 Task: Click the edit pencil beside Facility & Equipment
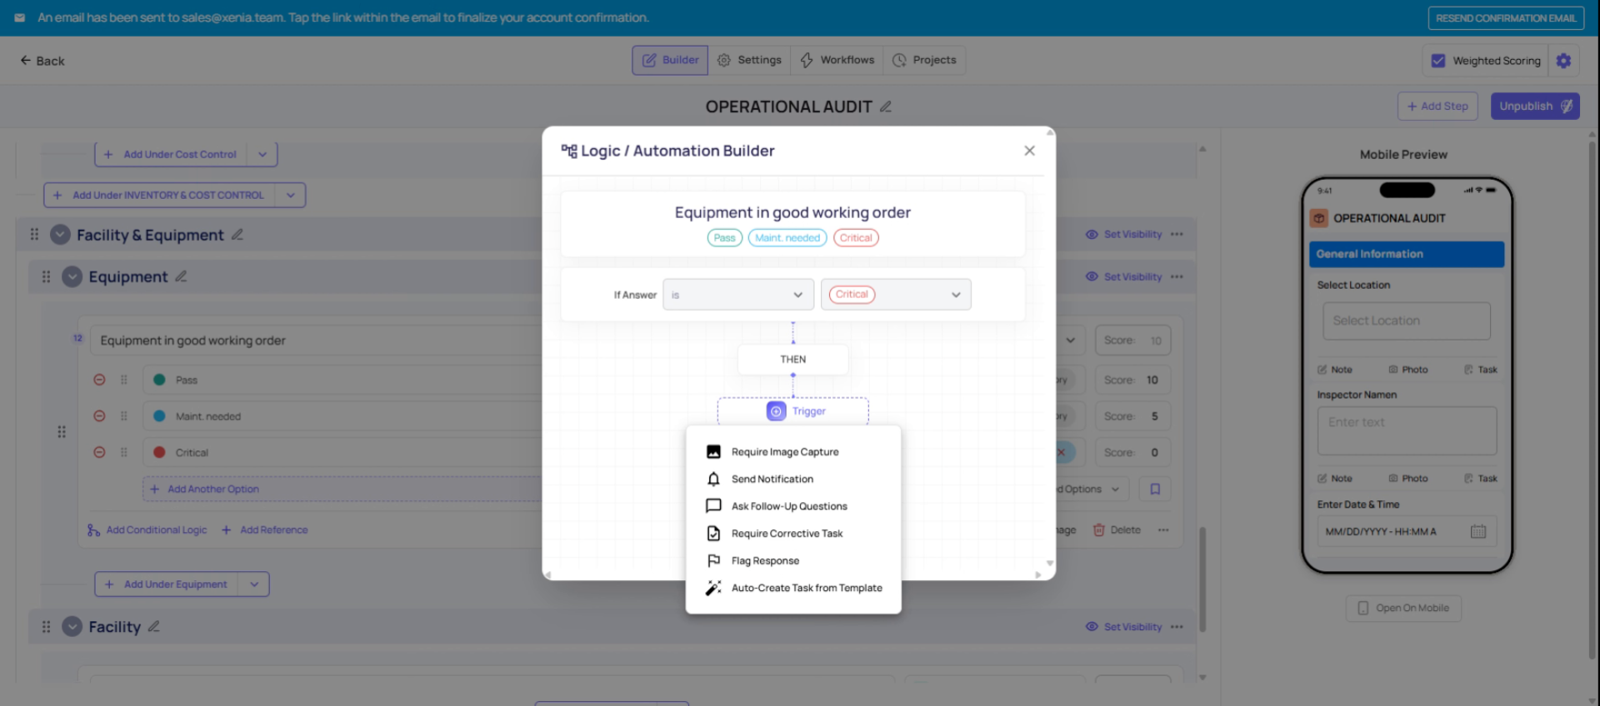[x=237, y=235]
